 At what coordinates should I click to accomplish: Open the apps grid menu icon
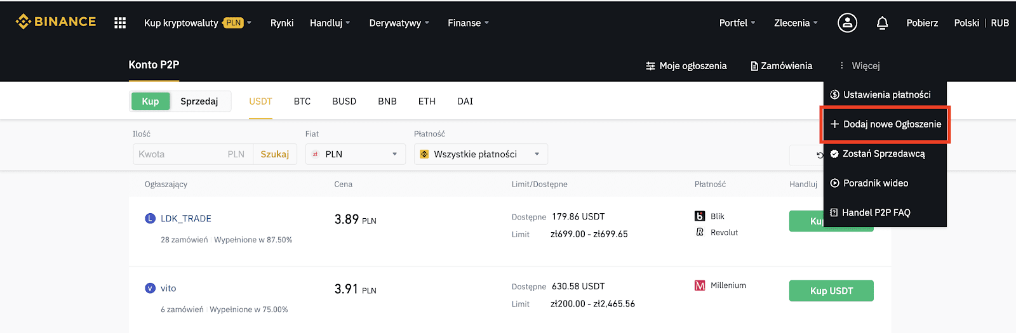coord(120,23)
